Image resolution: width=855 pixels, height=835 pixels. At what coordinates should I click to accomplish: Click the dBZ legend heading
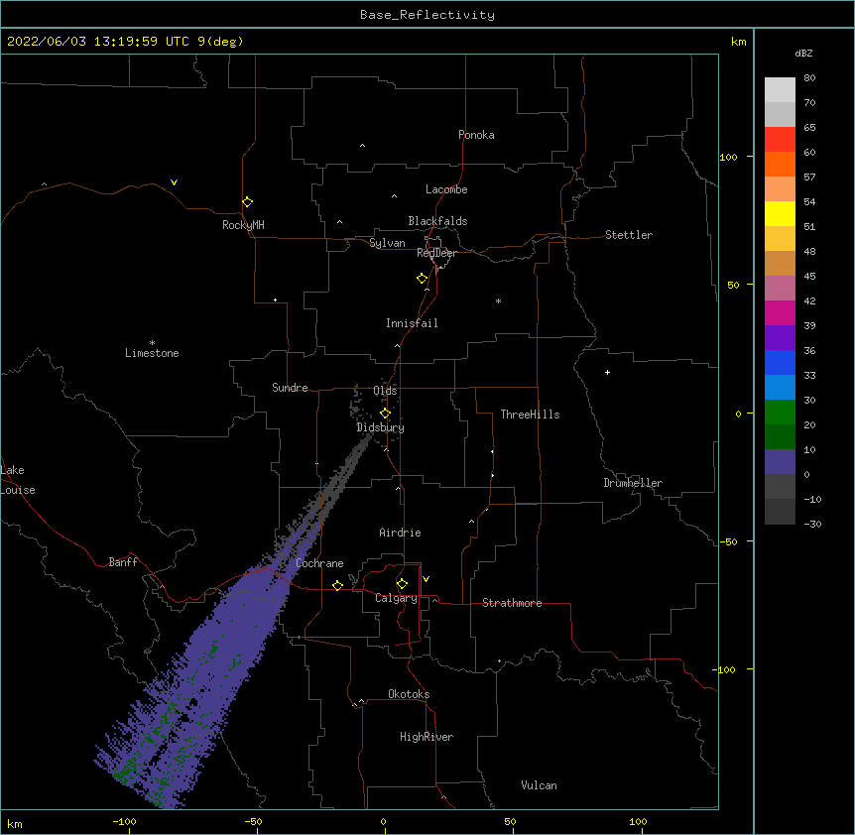pos(803,53)
